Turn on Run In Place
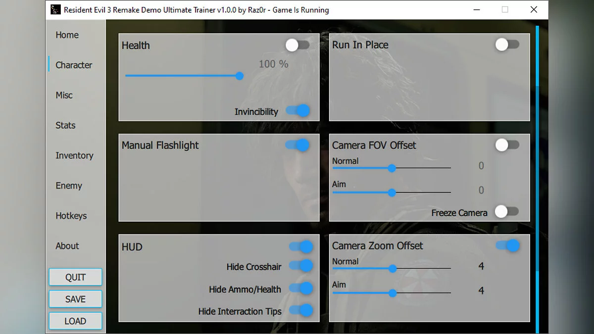The width and height of the screenshot is (594, 334). [507, 45]
